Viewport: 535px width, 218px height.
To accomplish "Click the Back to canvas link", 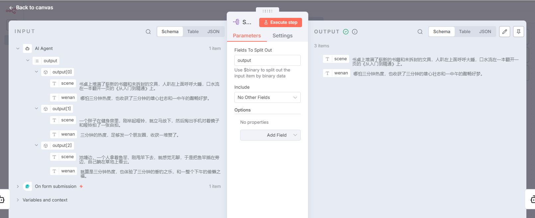I will 31,8.
